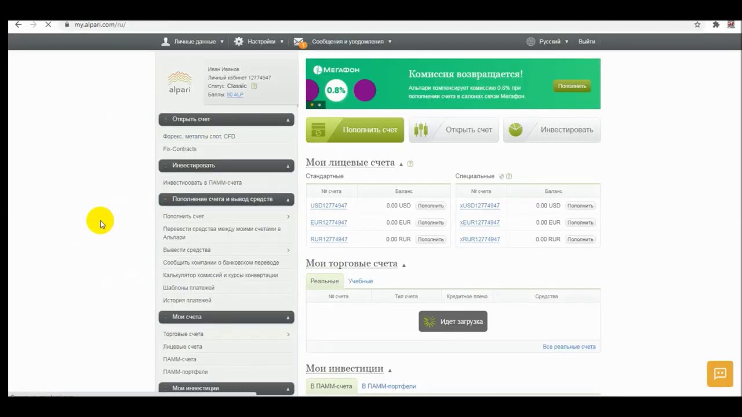Click the globe icon beside Русский

pyautogui.click(x=531, y=42)
